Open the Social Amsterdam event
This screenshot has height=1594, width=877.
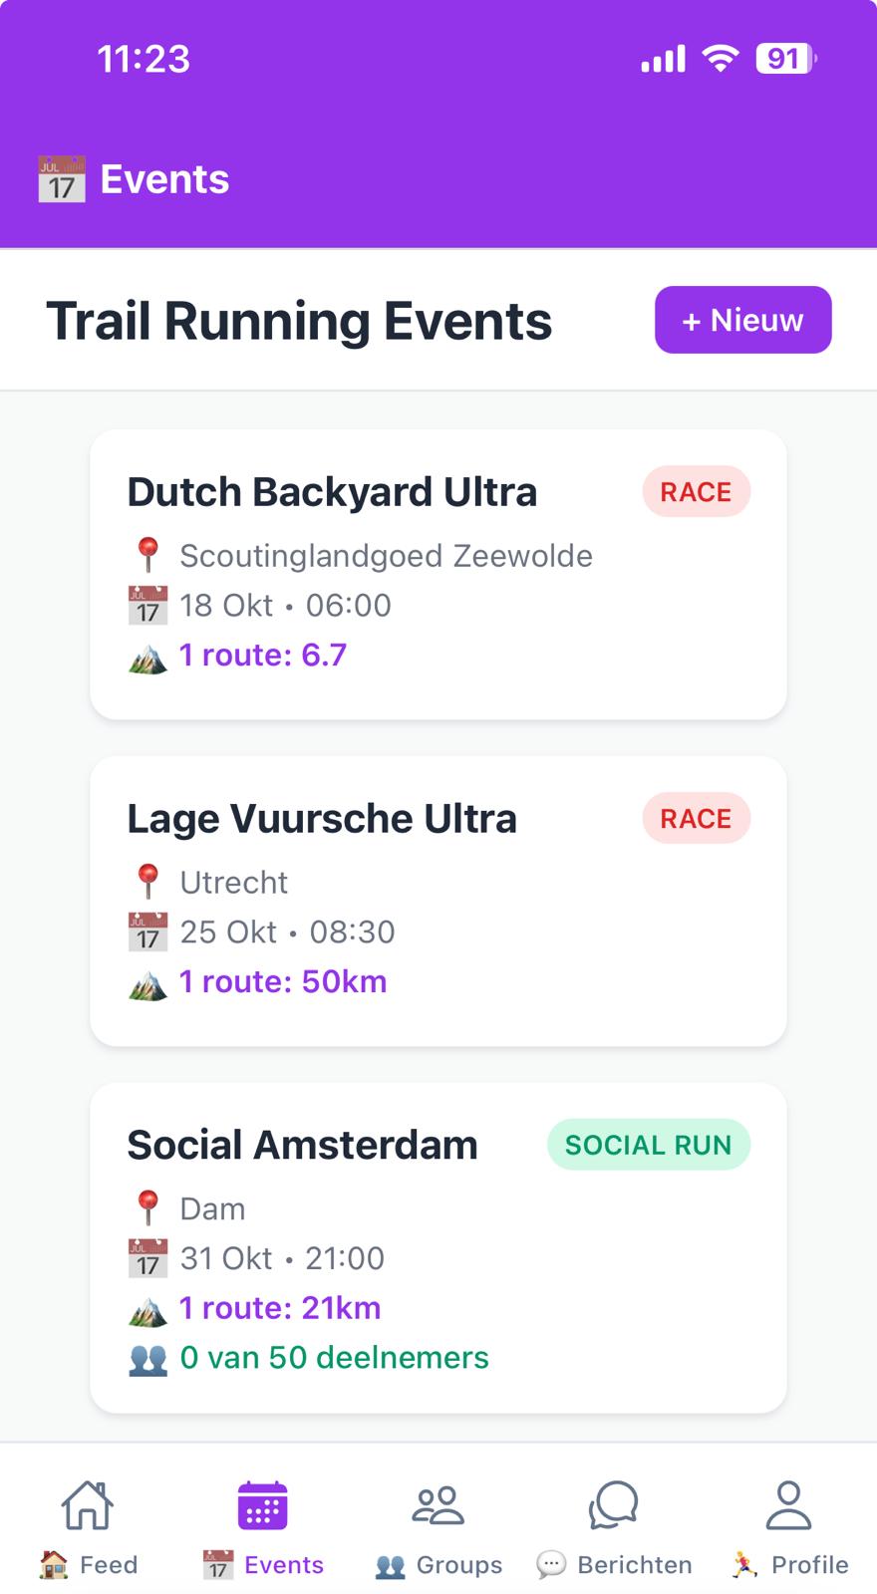point(302,1146)
